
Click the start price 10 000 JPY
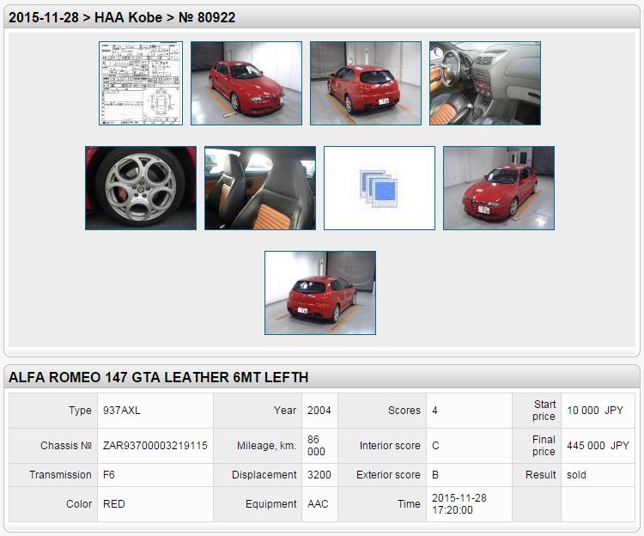click(x=595, y=411)
